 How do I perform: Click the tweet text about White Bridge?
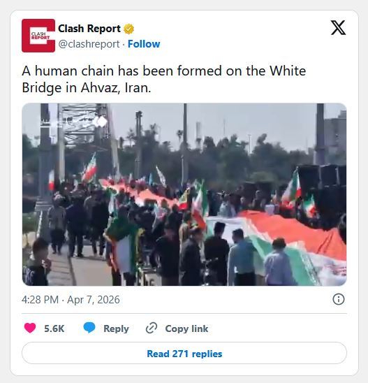click(x=163, y=79)
